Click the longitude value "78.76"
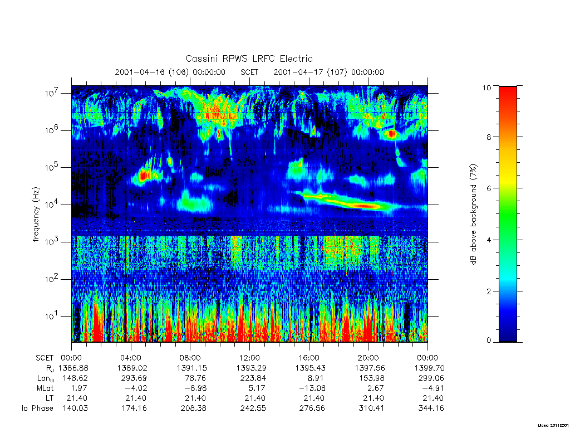Image resolution: width=570 pixels, height=428 pixels. (x=196, y=378)
